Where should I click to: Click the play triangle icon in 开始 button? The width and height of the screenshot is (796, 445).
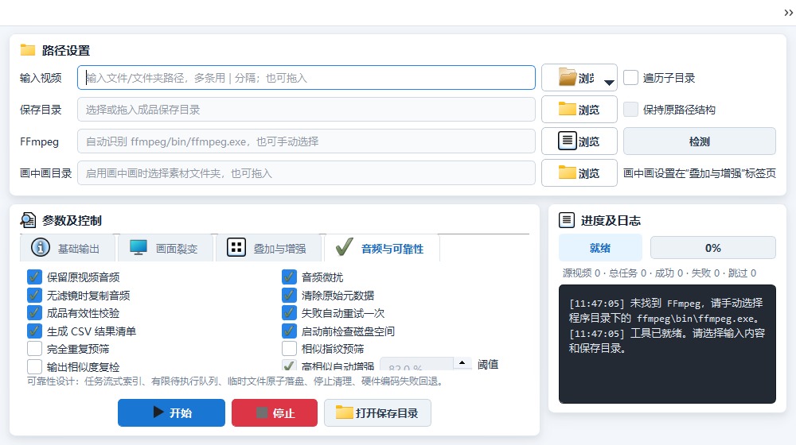pos(158,412)
